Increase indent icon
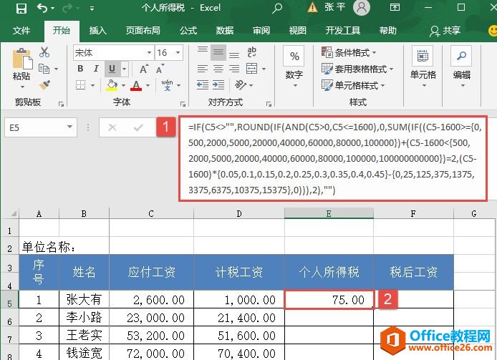 [x=218, y=85]
